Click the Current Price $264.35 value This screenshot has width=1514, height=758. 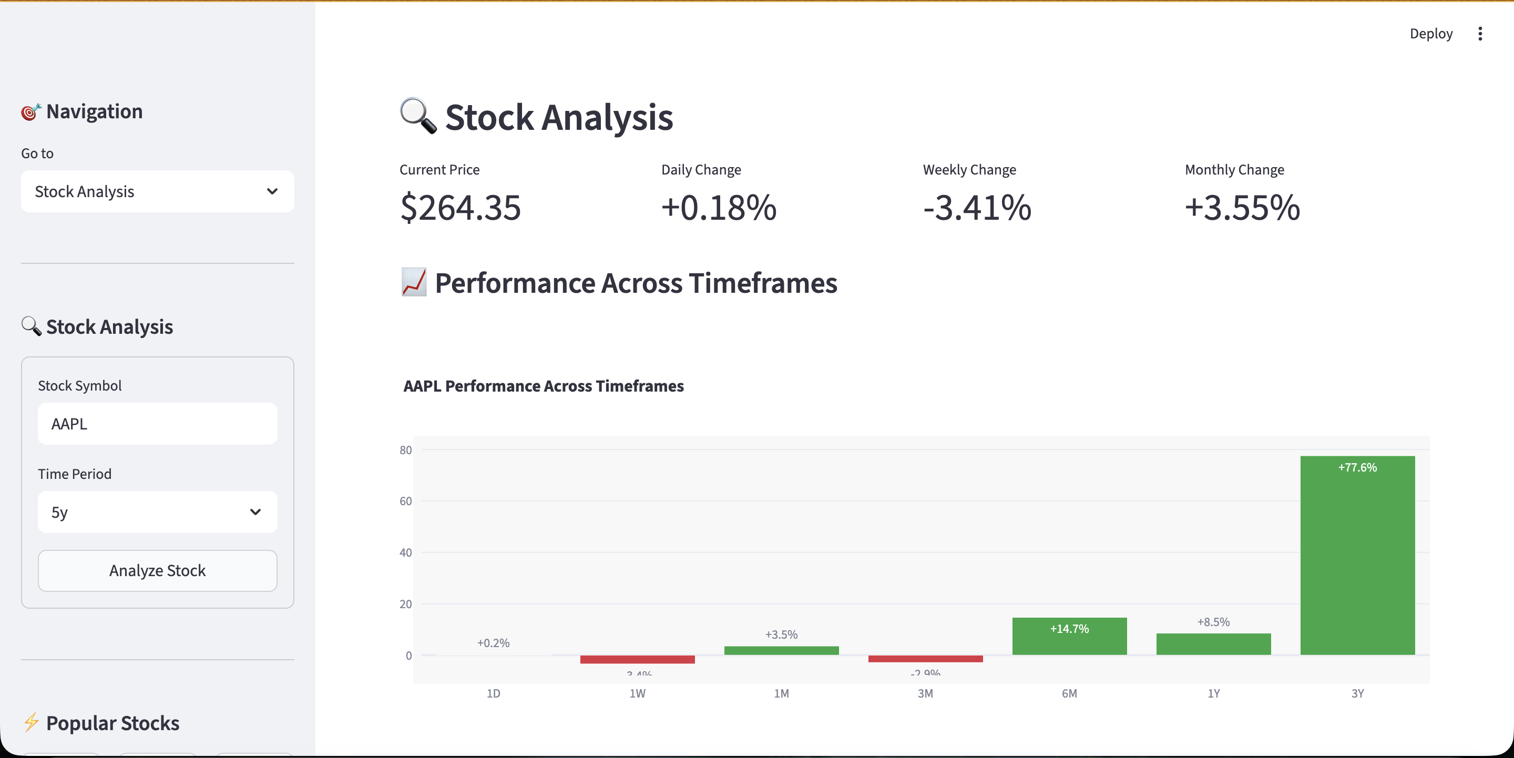[460, 208]
